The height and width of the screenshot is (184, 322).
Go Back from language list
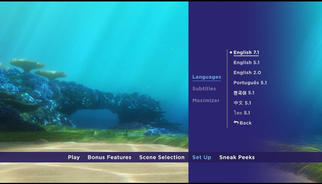[243, 123]
